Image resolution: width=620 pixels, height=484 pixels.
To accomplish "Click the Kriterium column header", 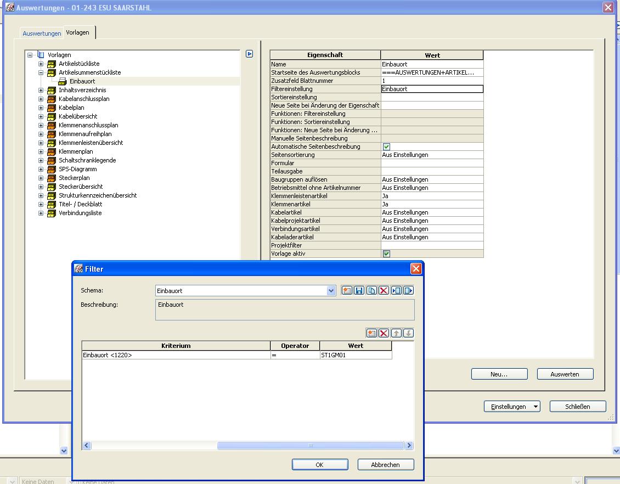I will pyautogui.click(x=176, y=346).
